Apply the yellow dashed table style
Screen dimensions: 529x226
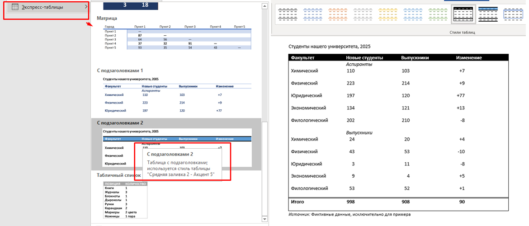389,14
